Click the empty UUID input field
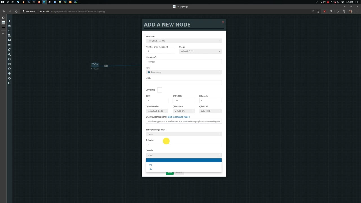The width and height of the screenshot is (361, 203). point(184,83)
